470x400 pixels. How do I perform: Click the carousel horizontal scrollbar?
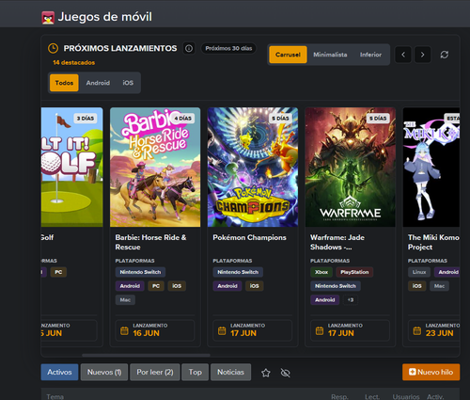(146, 355)
